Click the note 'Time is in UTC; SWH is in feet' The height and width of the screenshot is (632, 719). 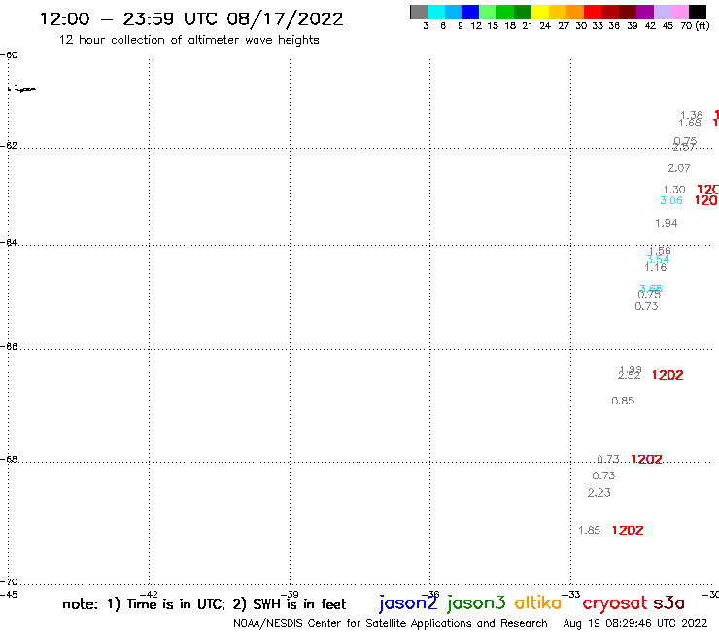[204, 604]
